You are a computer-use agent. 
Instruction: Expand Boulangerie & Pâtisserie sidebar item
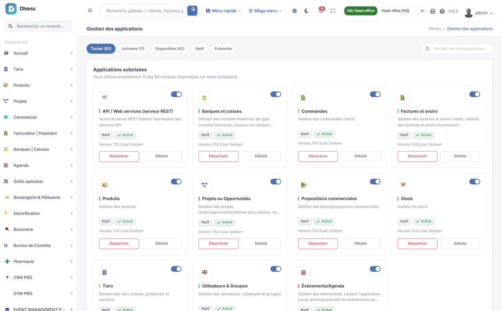[x=38, y=197]
